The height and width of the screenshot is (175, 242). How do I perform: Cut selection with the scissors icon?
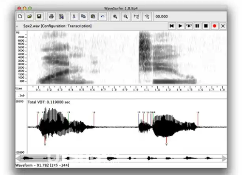click(74, 16)
